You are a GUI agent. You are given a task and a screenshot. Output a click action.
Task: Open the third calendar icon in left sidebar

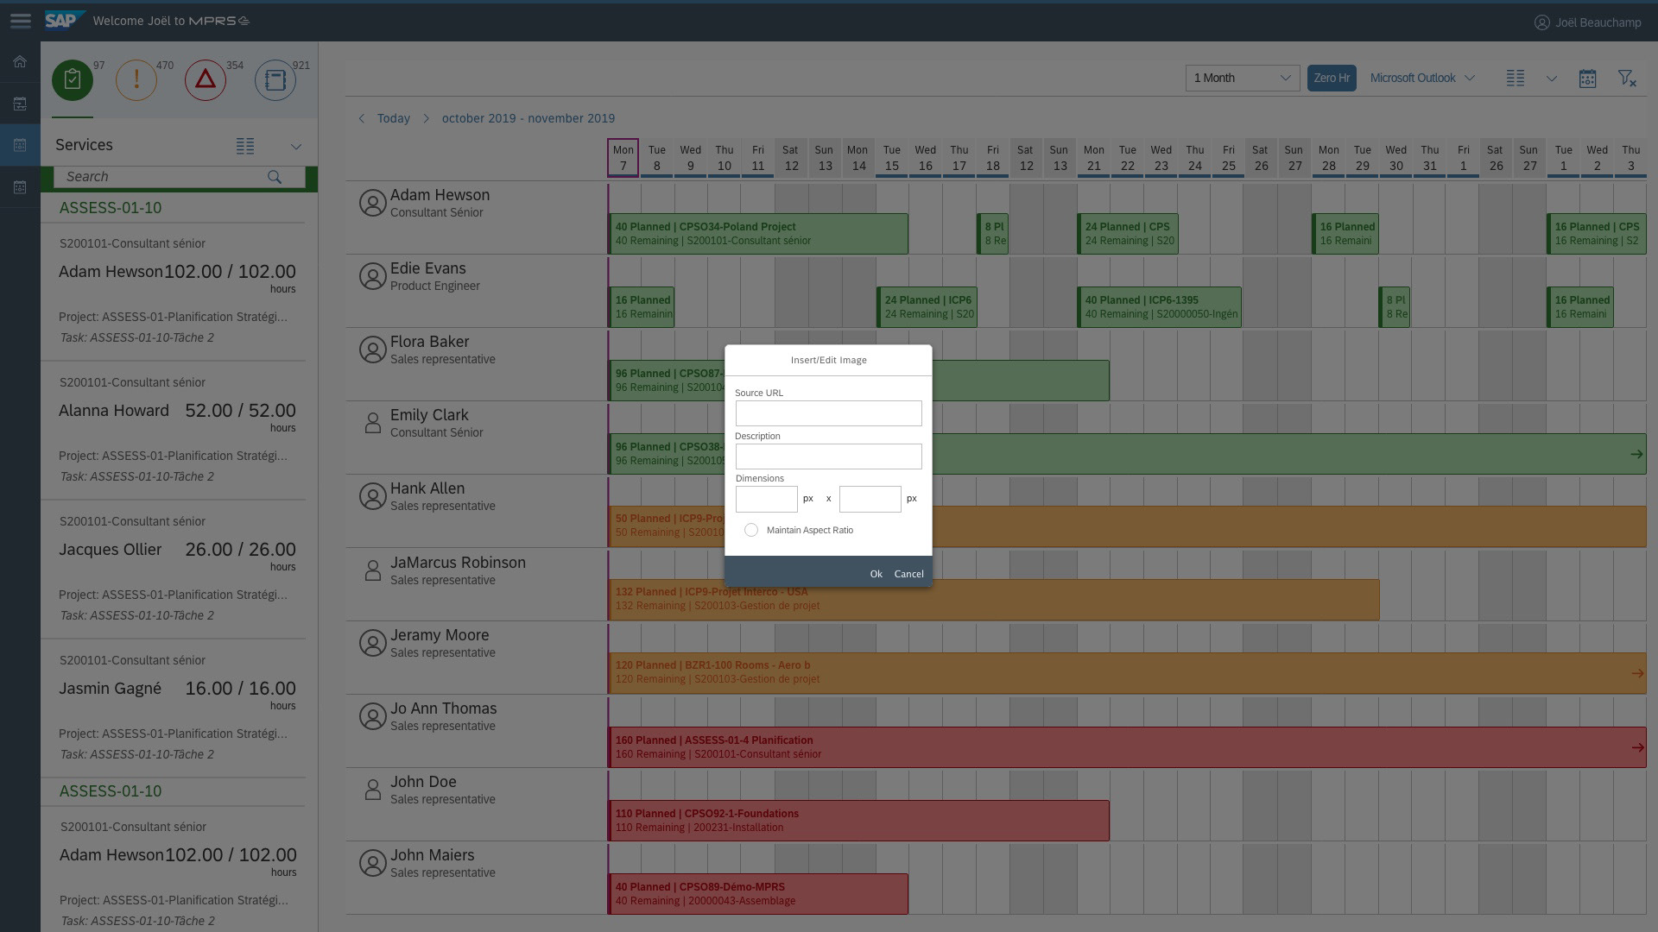[20, 145]
